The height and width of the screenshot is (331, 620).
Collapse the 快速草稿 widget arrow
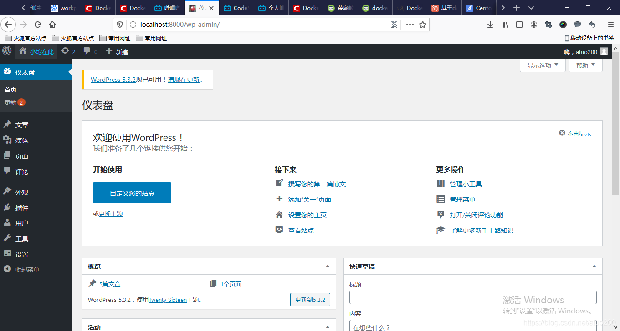coord(594,266)
